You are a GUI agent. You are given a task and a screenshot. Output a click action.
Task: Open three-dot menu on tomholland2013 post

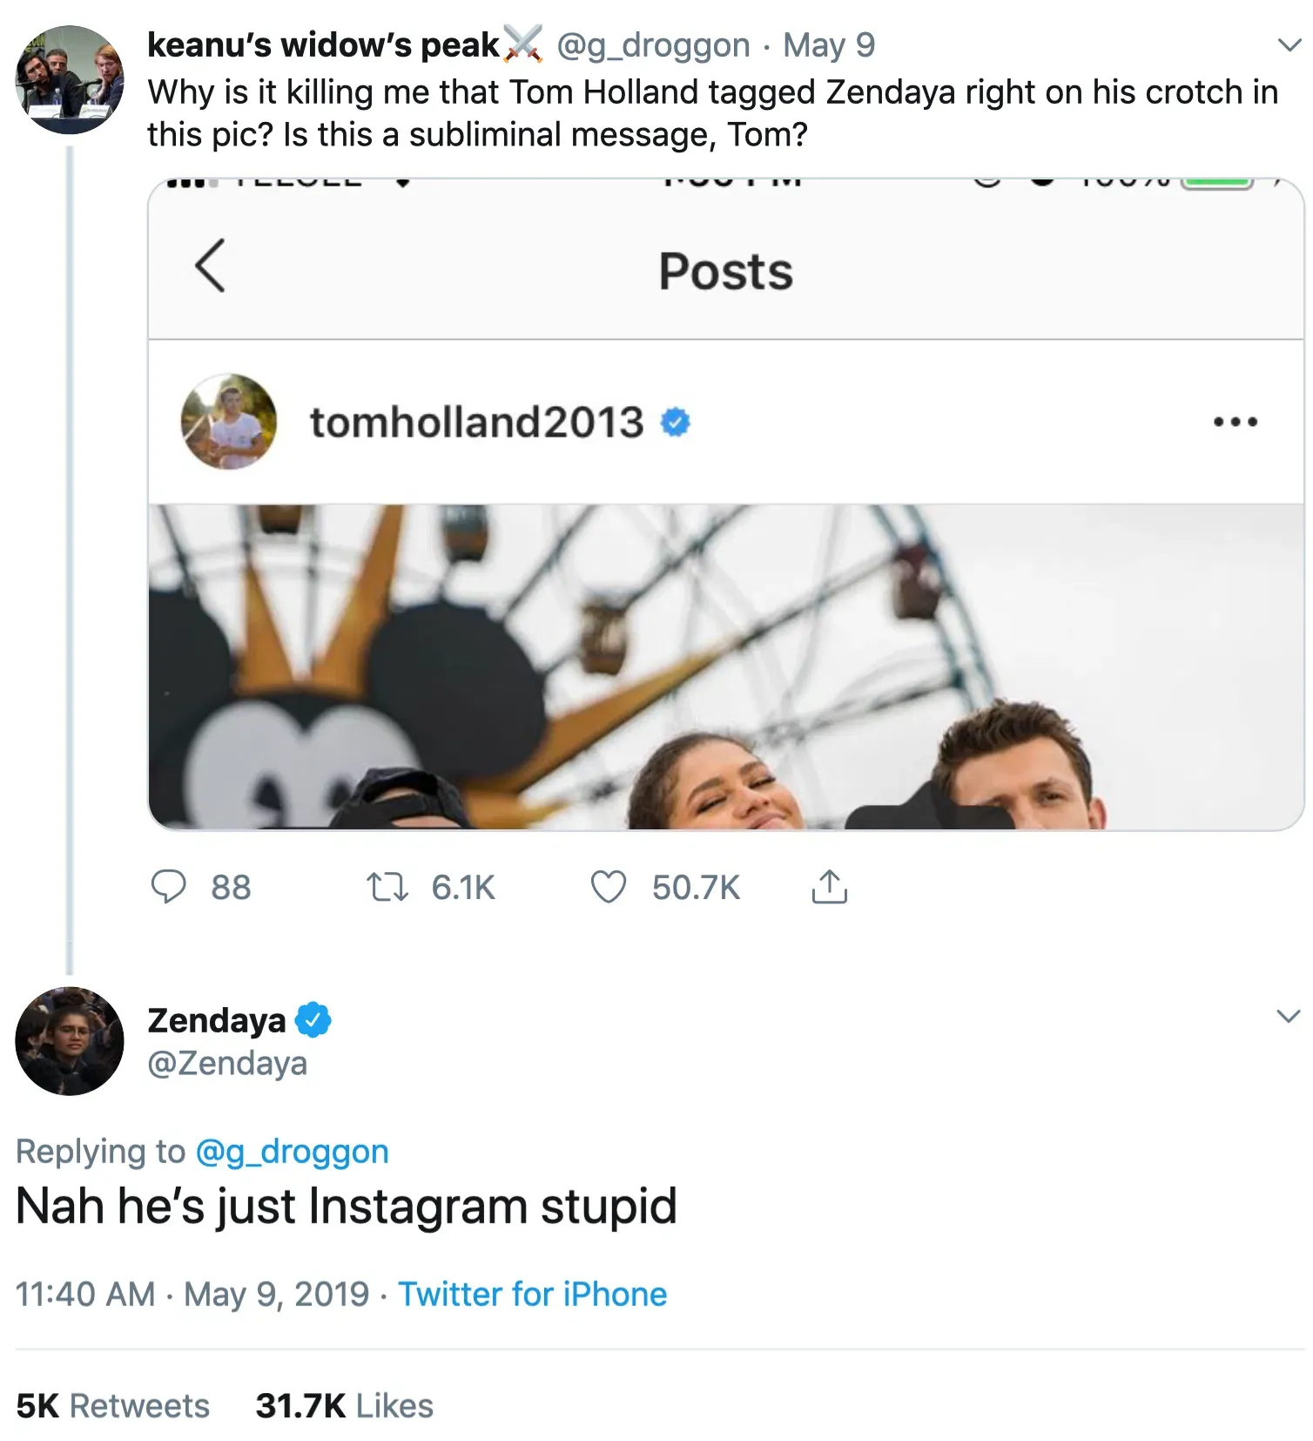tap(1235, 423)
